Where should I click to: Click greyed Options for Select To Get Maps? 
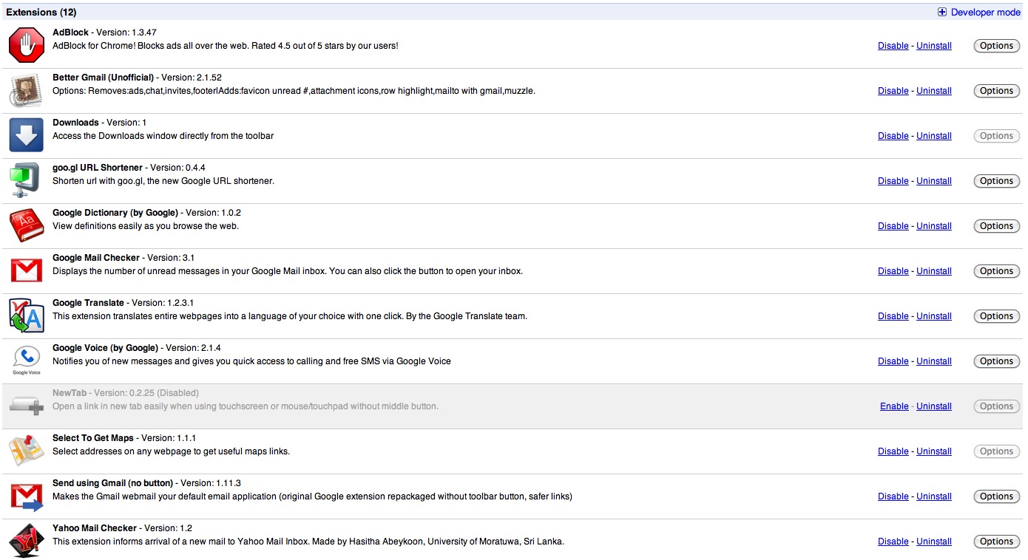996,451
